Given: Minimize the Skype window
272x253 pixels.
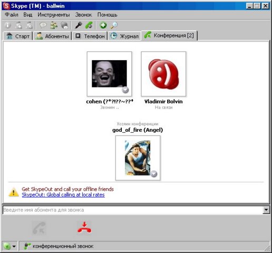Looking at the screenshot, I should (x=249, y=6).
